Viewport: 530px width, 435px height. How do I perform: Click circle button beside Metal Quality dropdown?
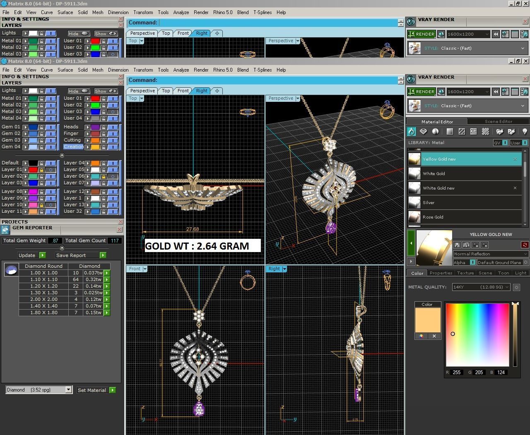(x=516, y=287)
